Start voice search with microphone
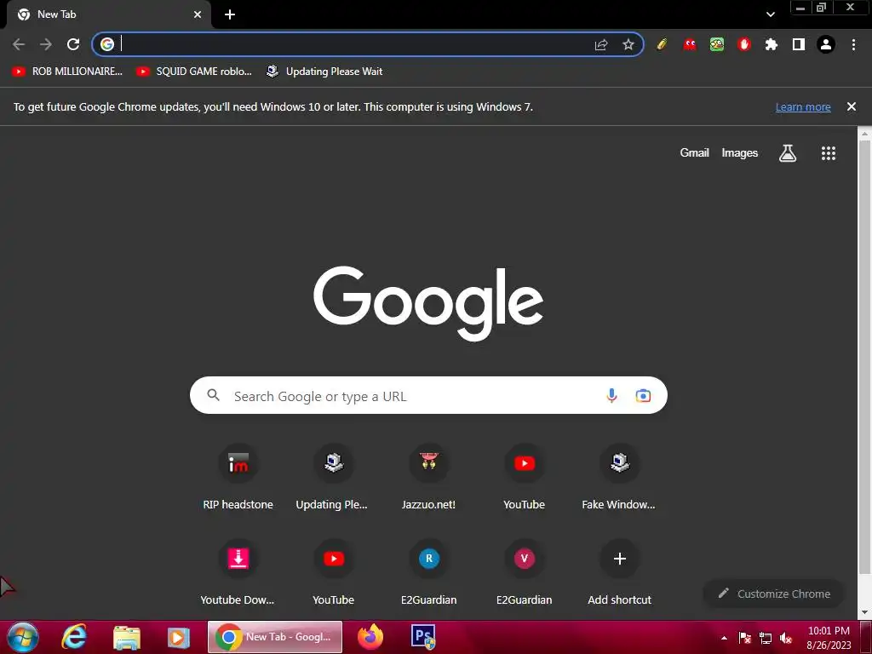The width and height of the screenshot is (872, 654). (611, 395)
